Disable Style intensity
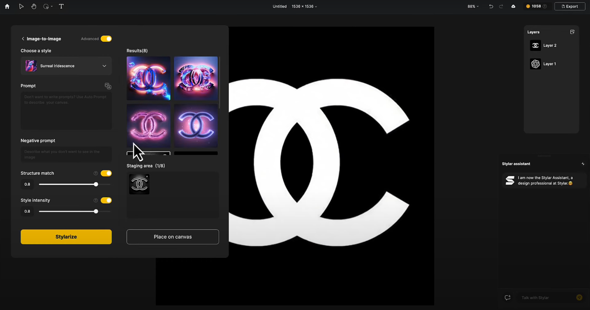The width and height of the screenshot is (590, 310). pyautogui.click(x=106, y=200)
